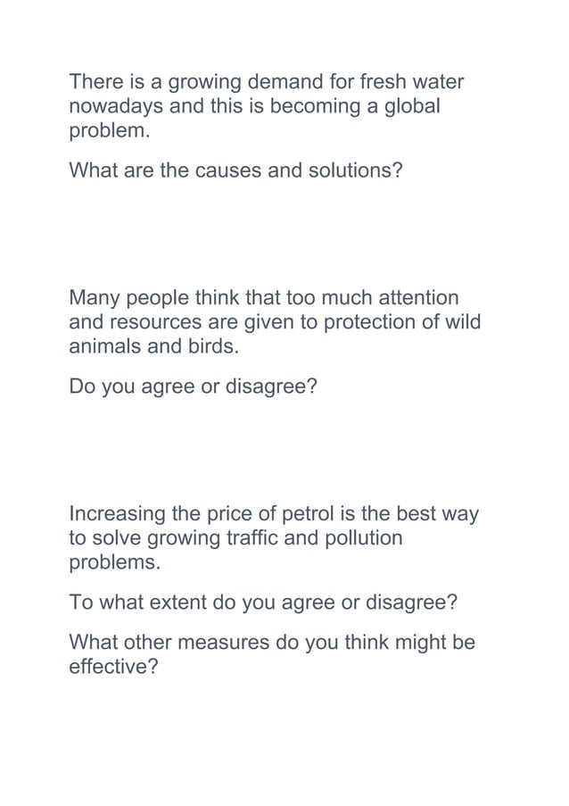Click the line 'to solve growing traffic and pollution'

click(x=235, y=538)
